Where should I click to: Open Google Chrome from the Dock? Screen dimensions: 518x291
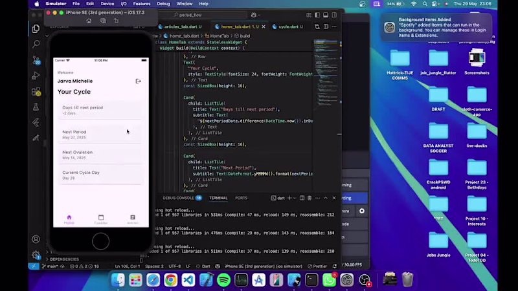170,280
